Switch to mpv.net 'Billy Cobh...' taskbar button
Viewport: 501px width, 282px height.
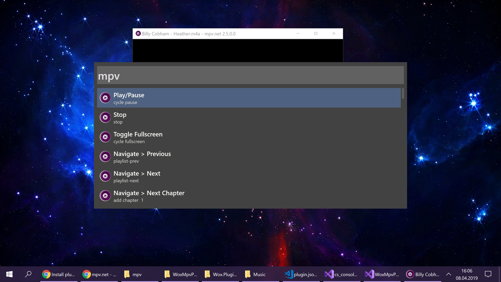pyautogui.click(x=422, y=274)
